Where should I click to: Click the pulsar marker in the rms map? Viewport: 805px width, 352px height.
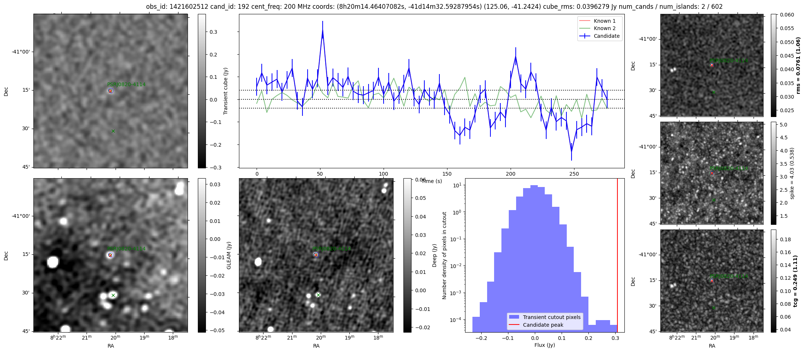pos(712,65)
